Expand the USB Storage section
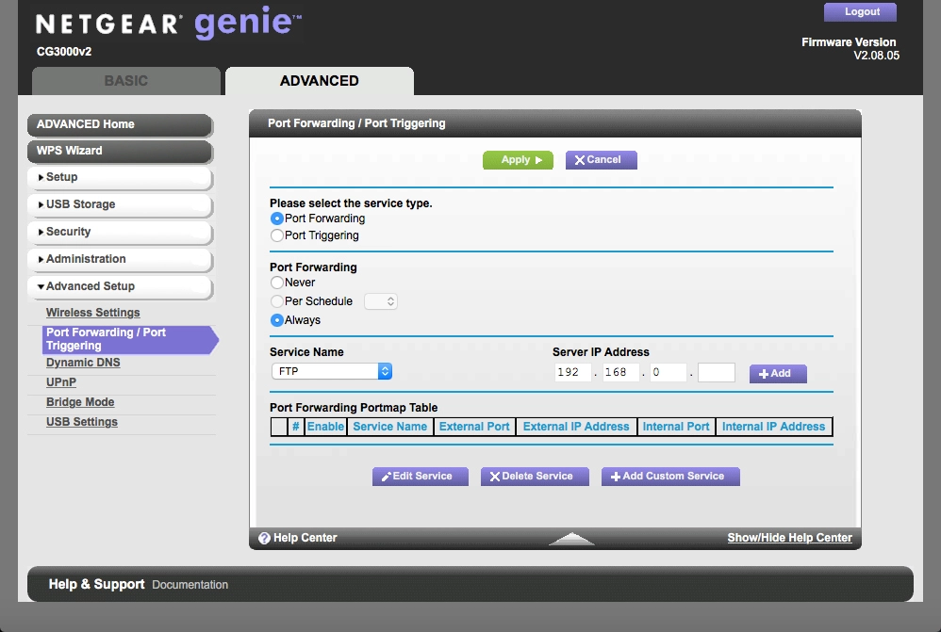Image resolution: width=941 pixels, height=632 pixels. point(120,204)
